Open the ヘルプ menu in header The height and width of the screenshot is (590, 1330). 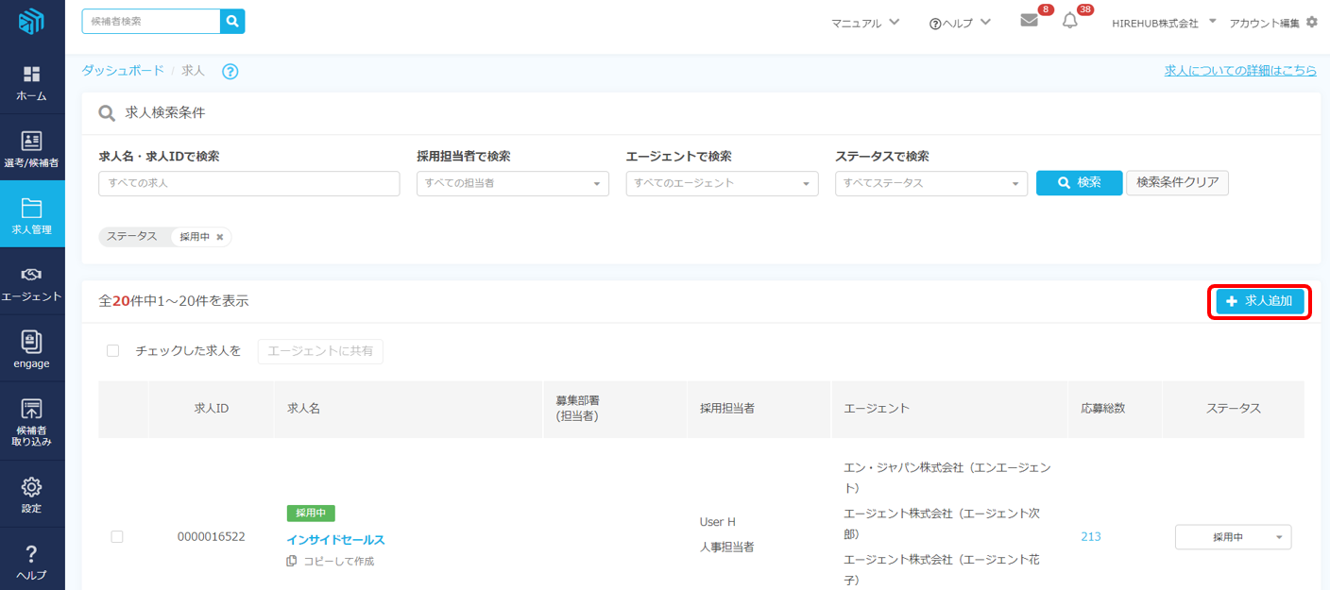960,23
